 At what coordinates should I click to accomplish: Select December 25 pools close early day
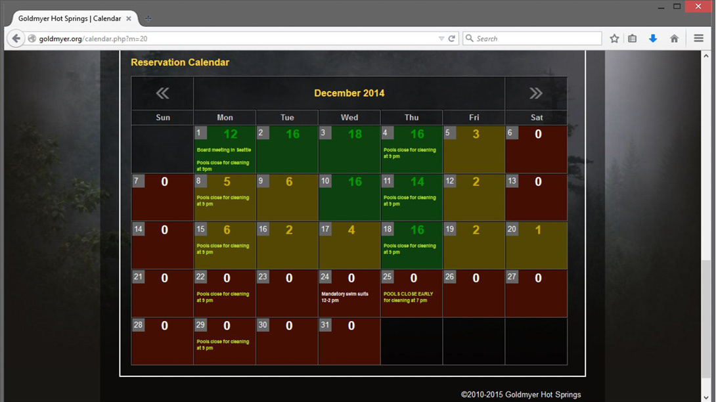point(411,293)
